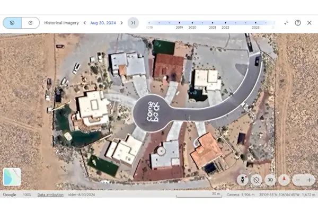
Task: Go to the next imagery date arrow
Action: 121,23
